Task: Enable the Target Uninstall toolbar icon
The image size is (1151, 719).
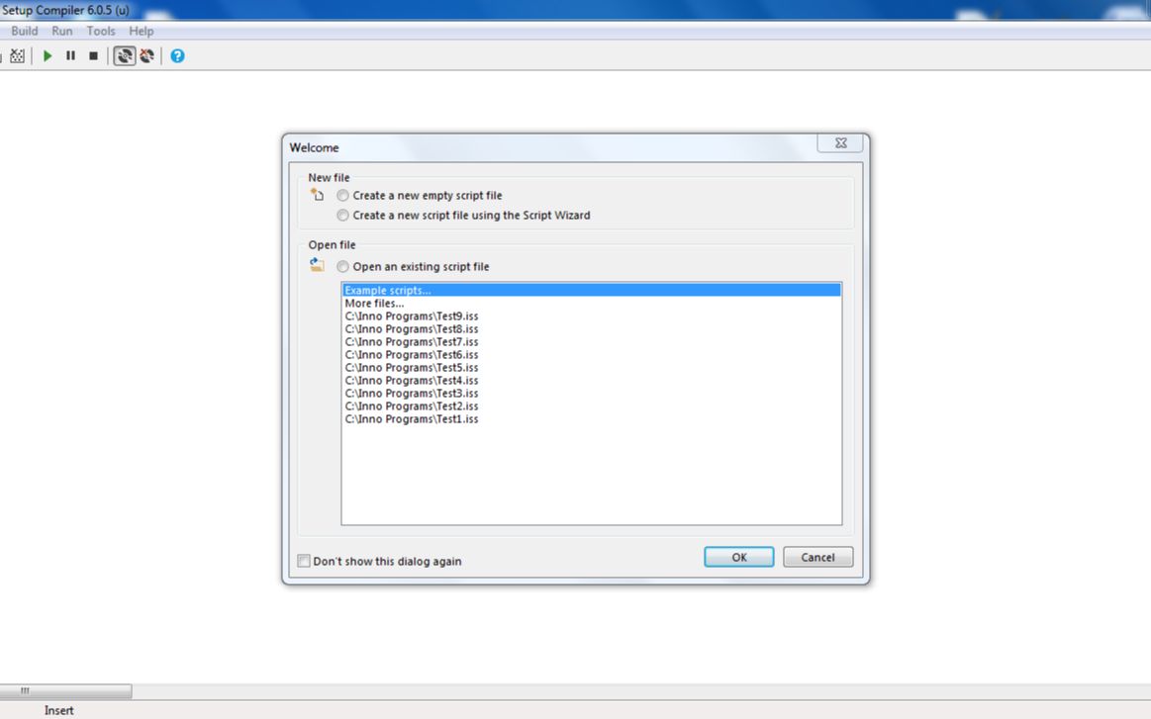Action: click(x=146, y=55)
